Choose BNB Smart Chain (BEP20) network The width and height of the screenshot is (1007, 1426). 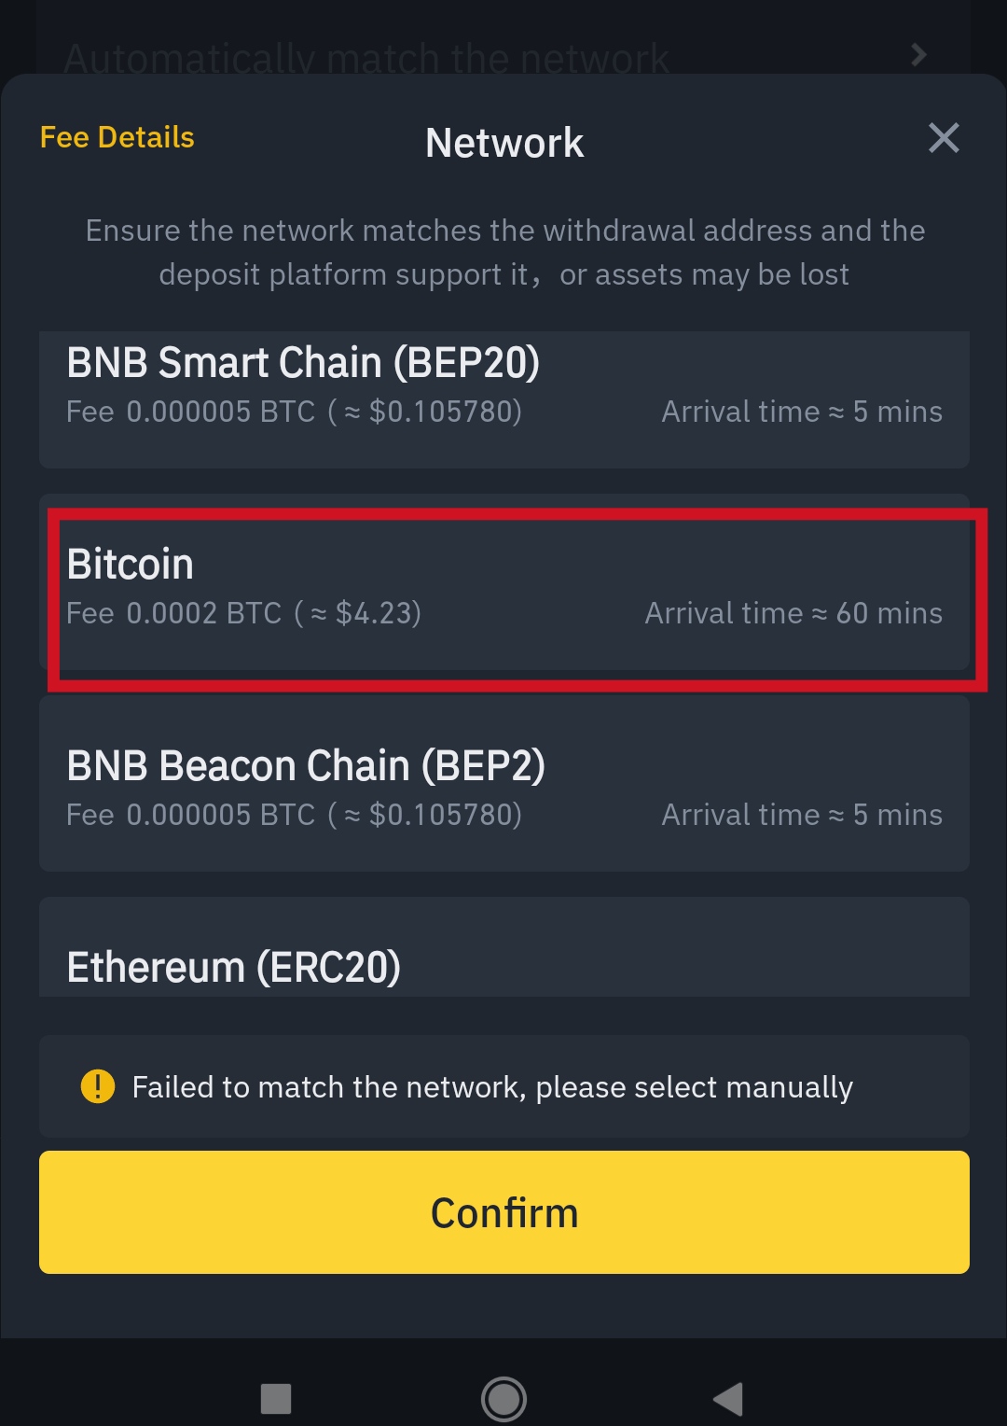point(504,399)
